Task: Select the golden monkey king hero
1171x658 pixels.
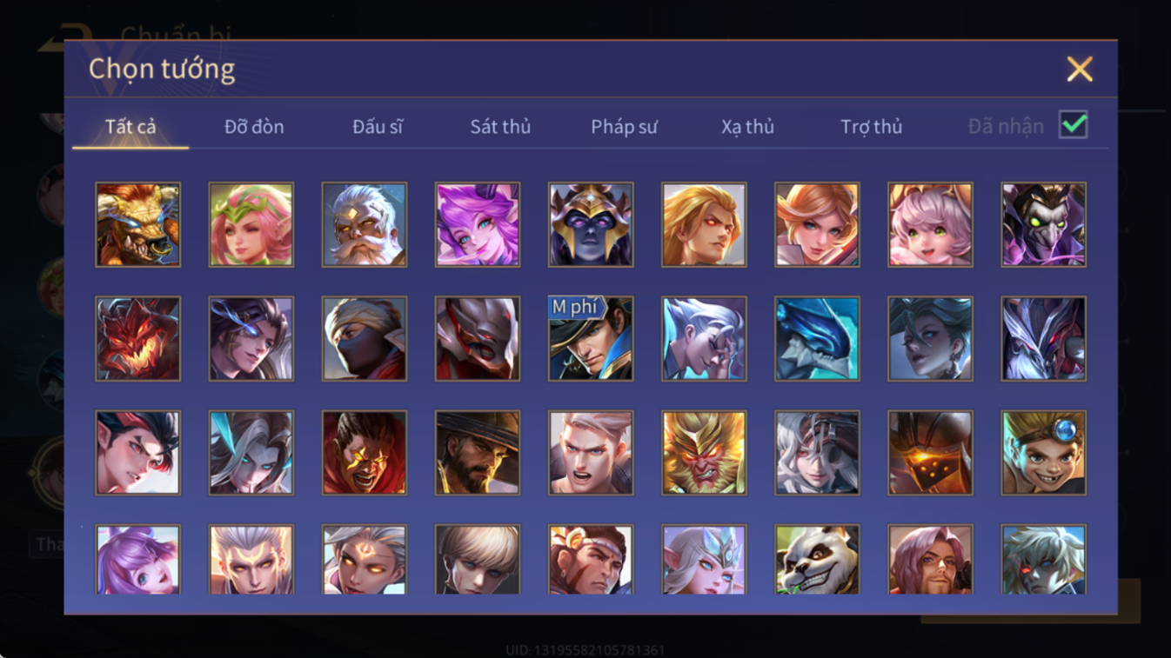Action: (x=704, y=453)
